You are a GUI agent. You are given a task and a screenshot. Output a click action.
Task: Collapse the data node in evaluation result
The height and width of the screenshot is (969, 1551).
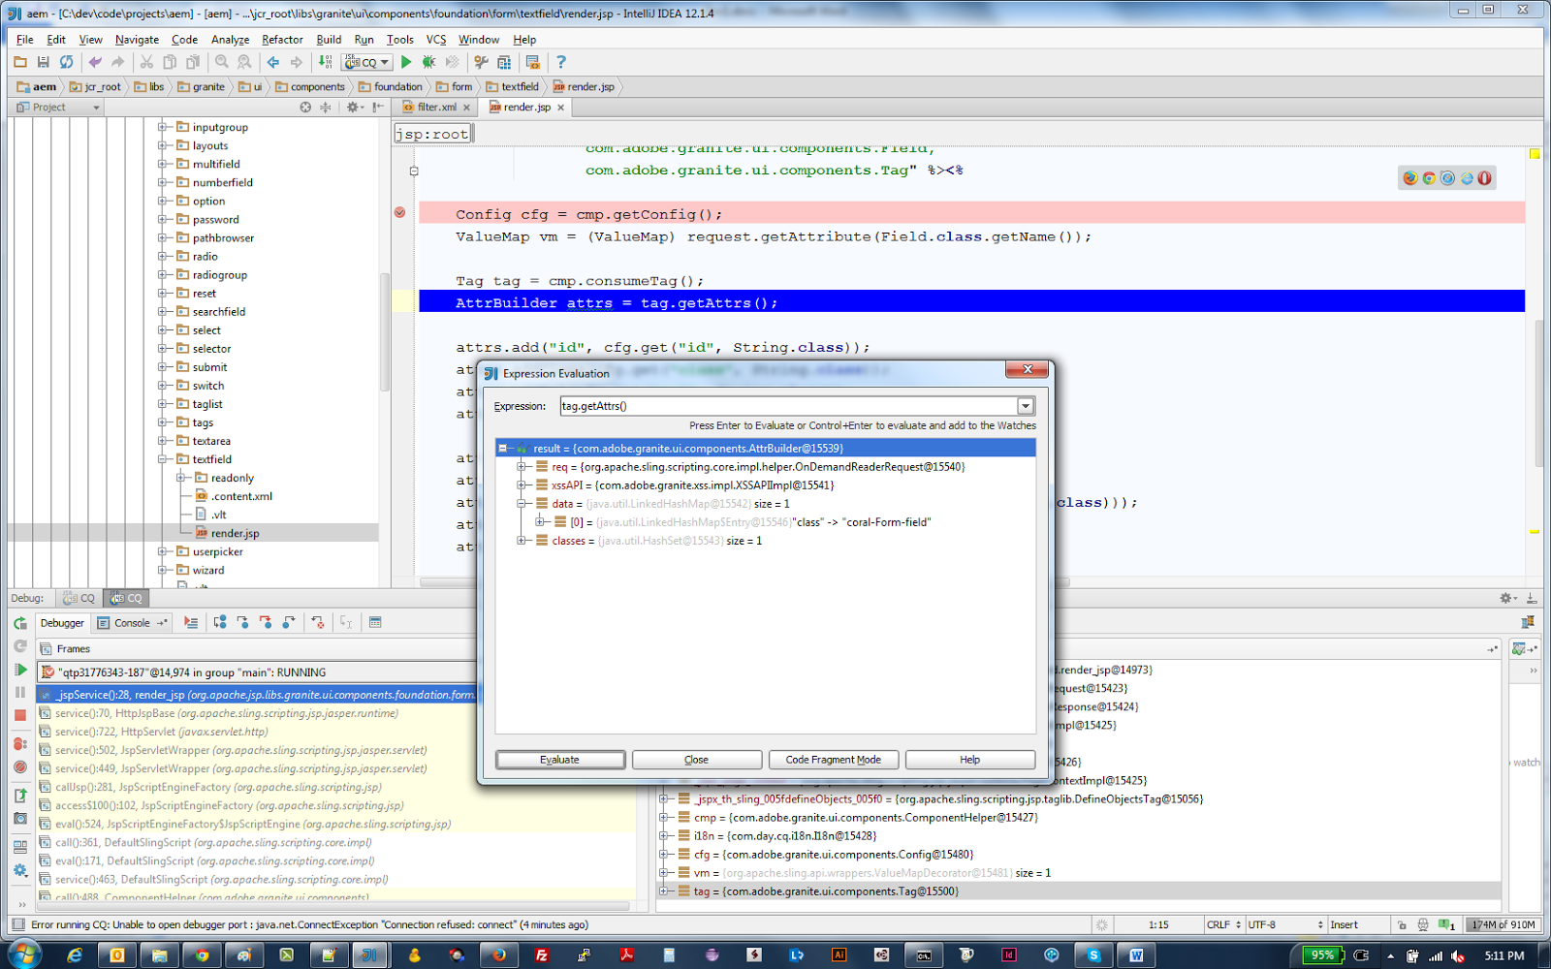522,504
